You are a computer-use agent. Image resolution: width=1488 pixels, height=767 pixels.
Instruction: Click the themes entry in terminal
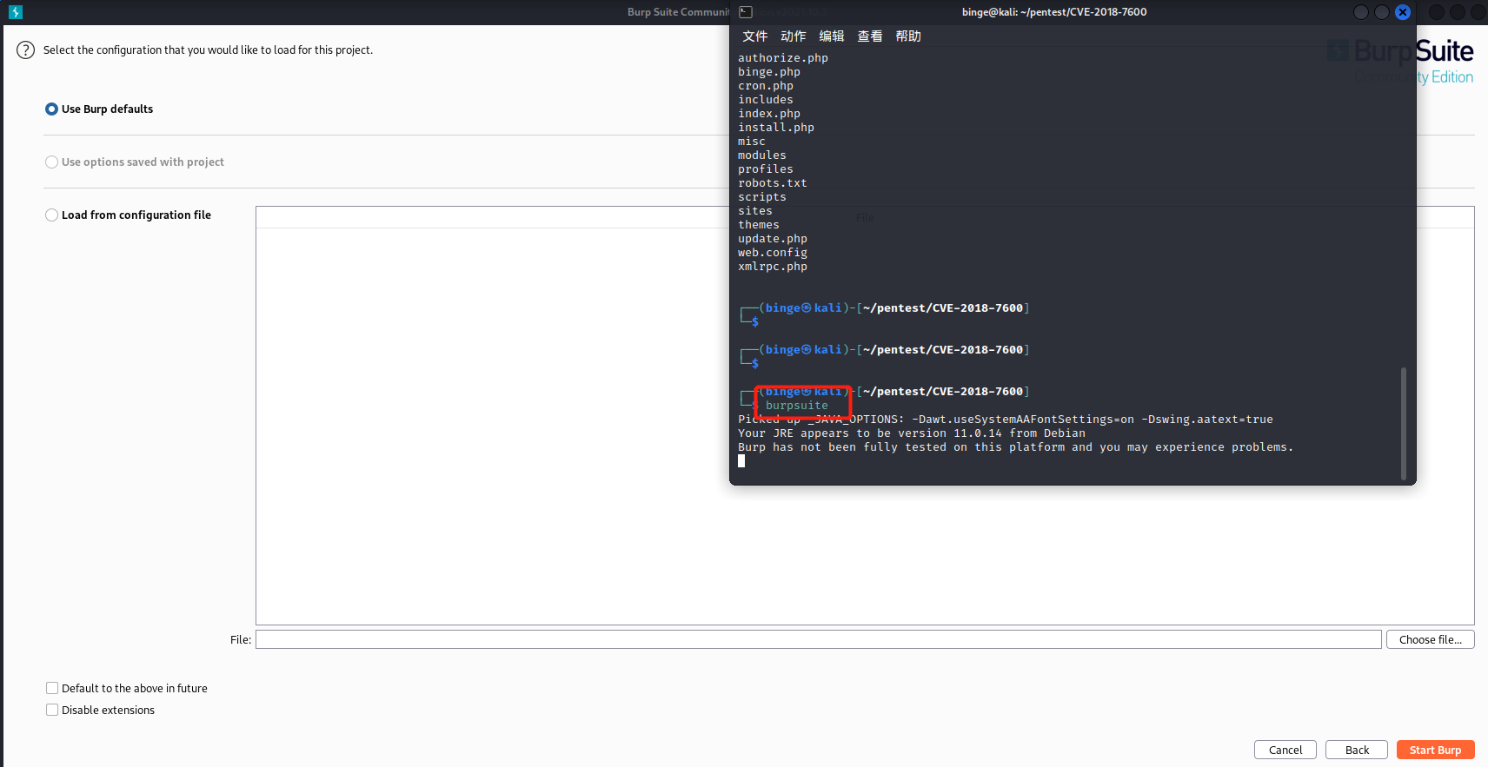[759, 225]
